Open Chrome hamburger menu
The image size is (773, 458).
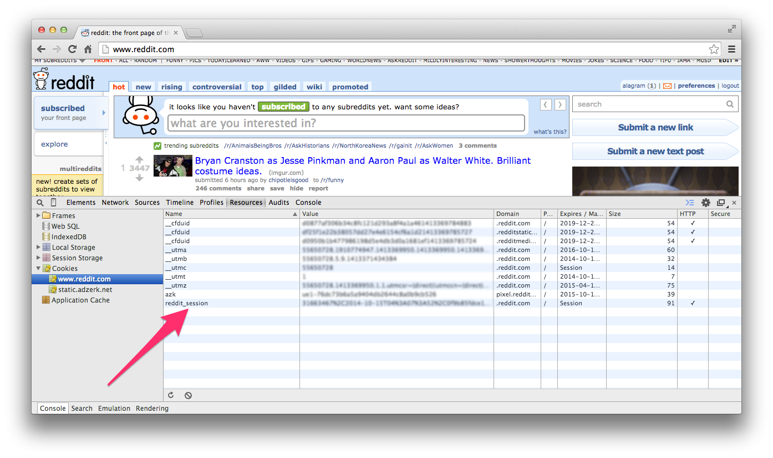(x=731, y=49)
